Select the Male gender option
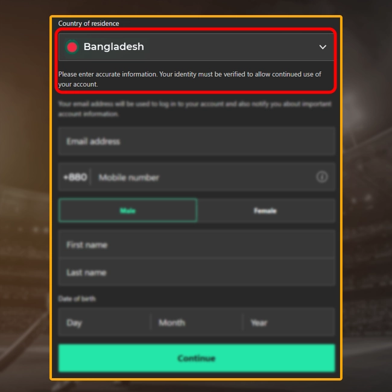 [x=128, y=210]
